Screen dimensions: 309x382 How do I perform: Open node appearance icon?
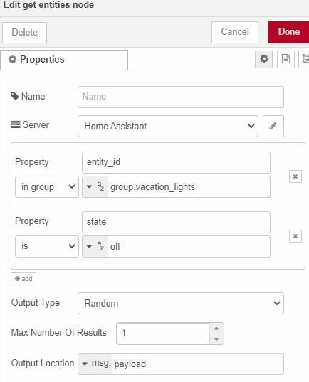pyautogui.click(x=304, y=59)
